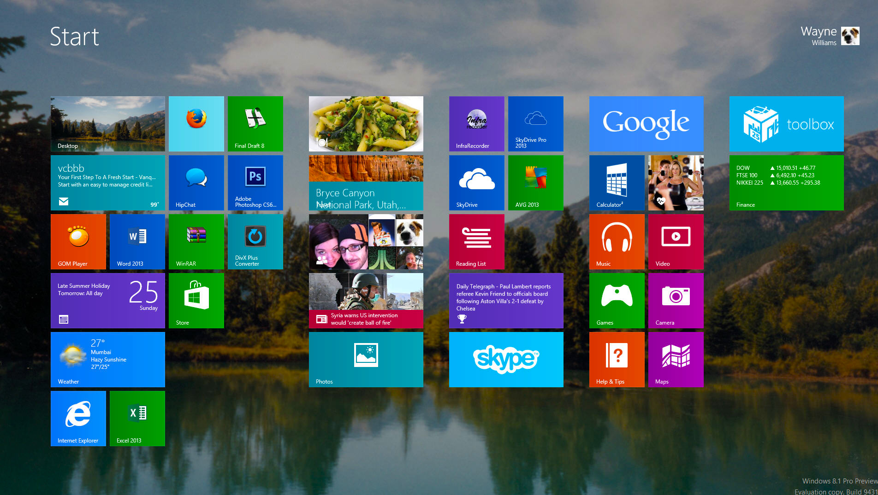The width and height of the screenshot is (878, 495).
Task: Open AVG 2013 antivirus
Action: click(535, 183)
